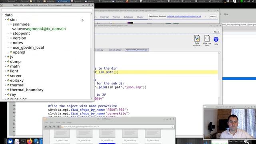Select the thermal row label
The image size is (256, 144).
pos(17,85)
